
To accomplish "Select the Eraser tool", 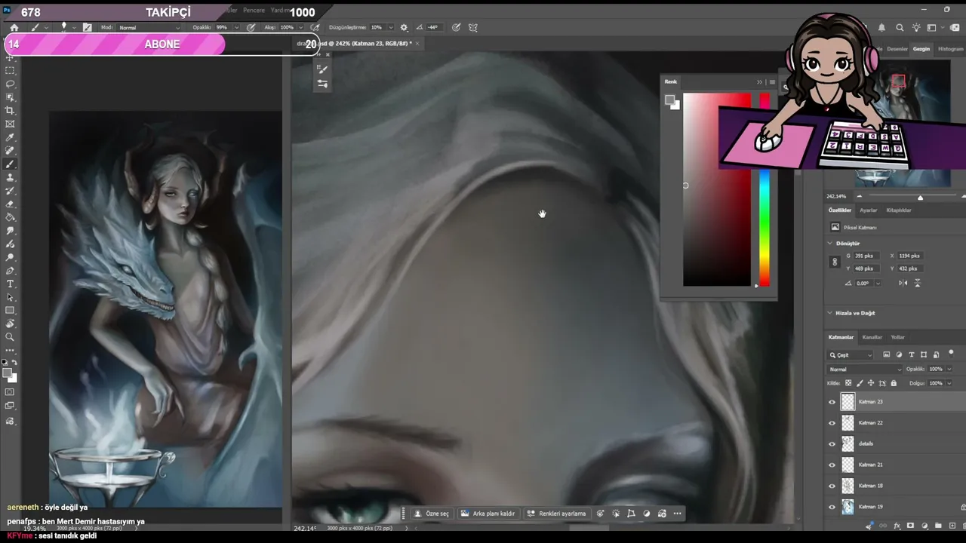I will click(x=11, y=204).
